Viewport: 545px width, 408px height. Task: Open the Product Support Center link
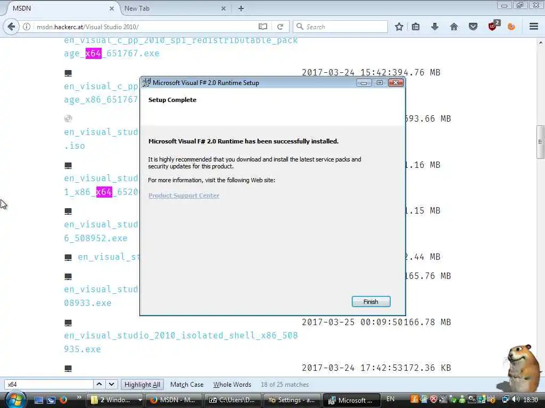(184, 195)
